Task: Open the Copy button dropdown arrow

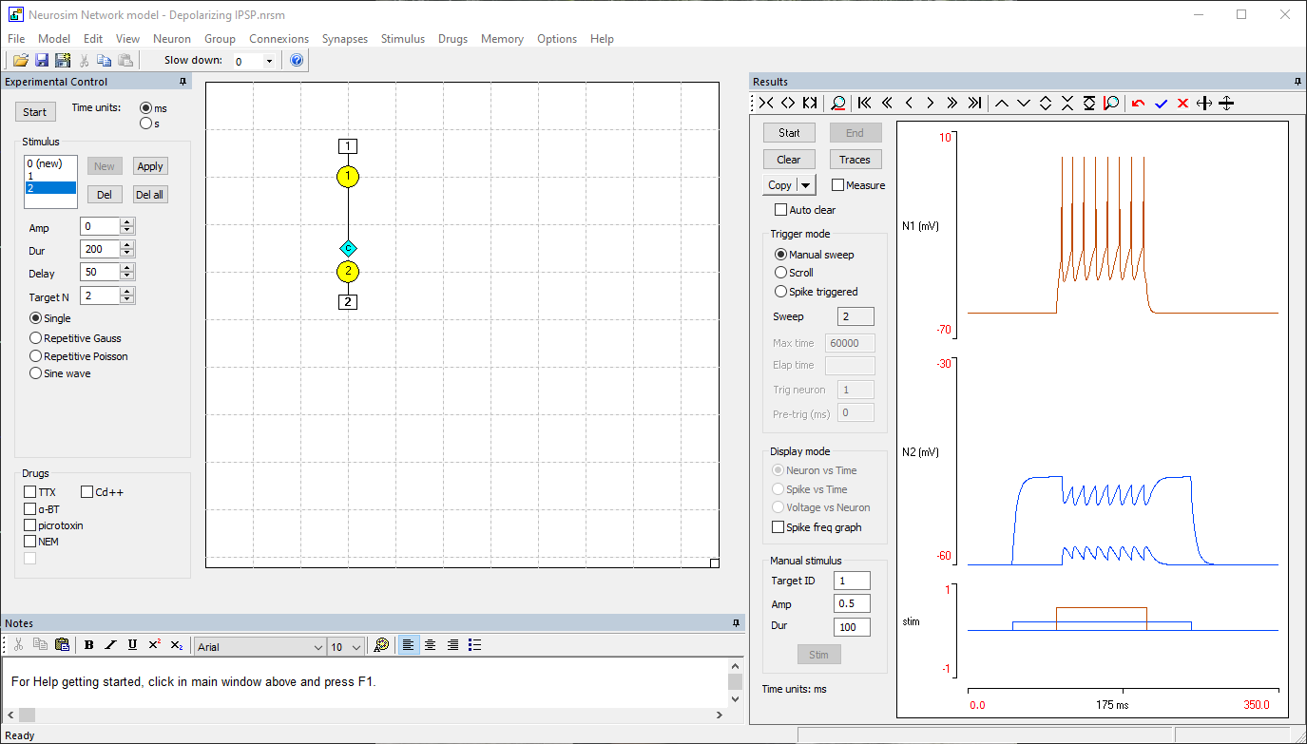Action: 806,185
